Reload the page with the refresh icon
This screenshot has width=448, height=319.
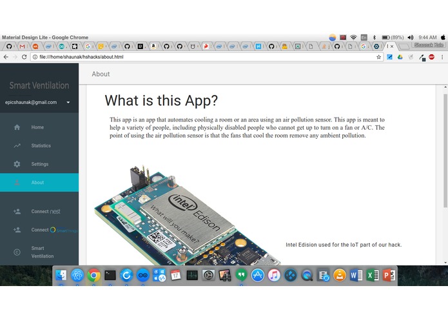[24, 57]
